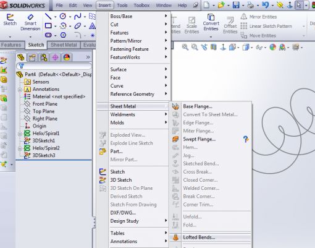
Task: Choose Part from the Insert menu
Action: (133, 152)
